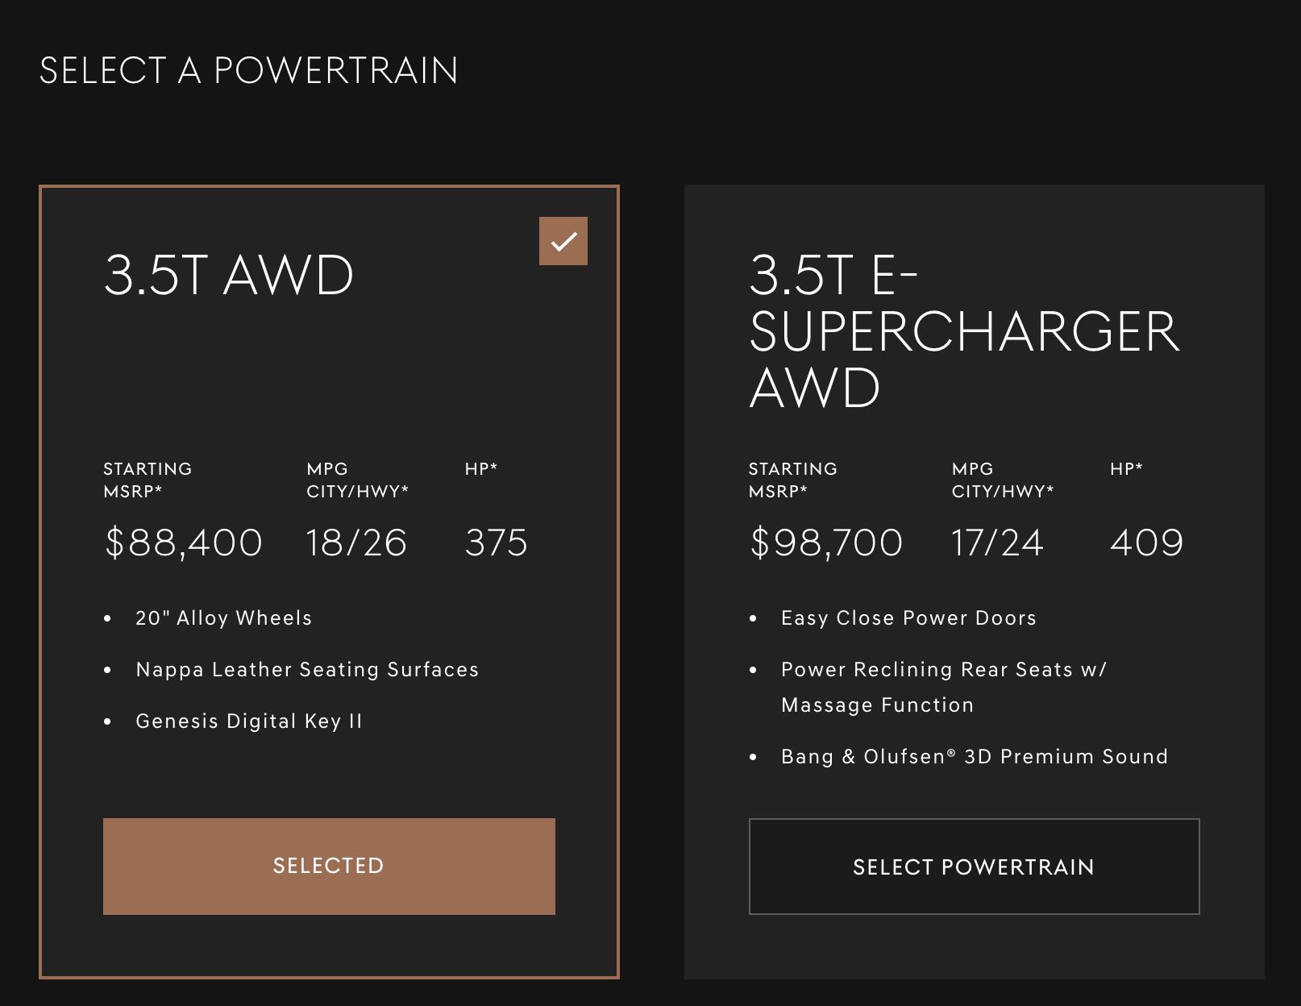Click the 375 horsepower figure

coord(496,542)
